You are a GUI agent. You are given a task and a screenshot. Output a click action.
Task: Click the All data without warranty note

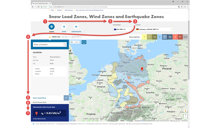pyautogui.click(x=39, y=119)
